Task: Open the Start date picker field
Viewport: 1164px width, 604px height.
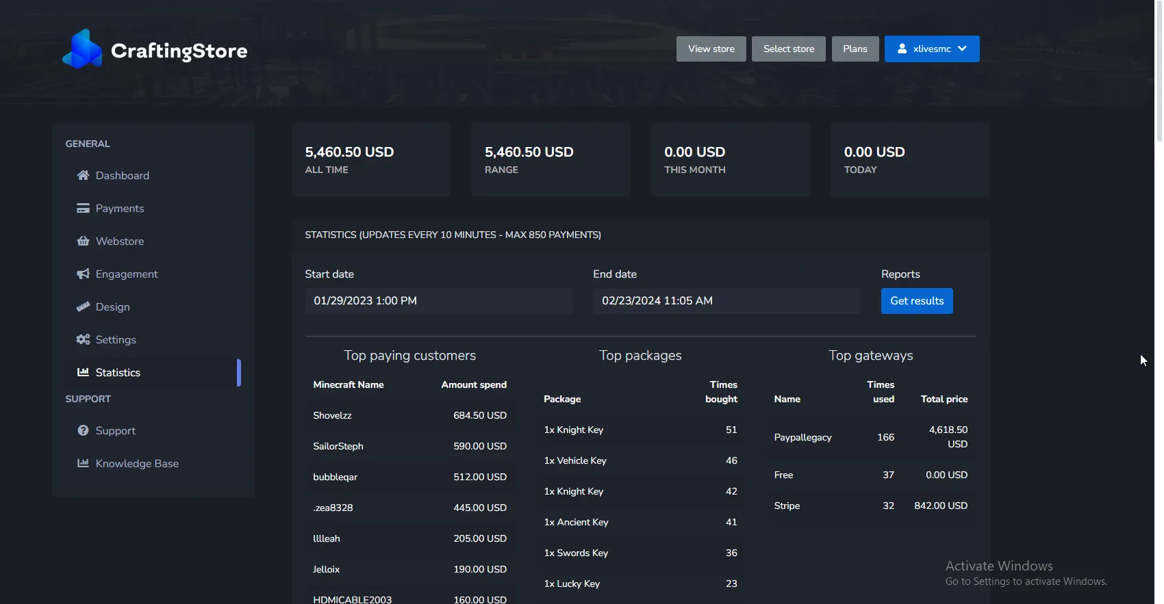Action: (438, 301)
